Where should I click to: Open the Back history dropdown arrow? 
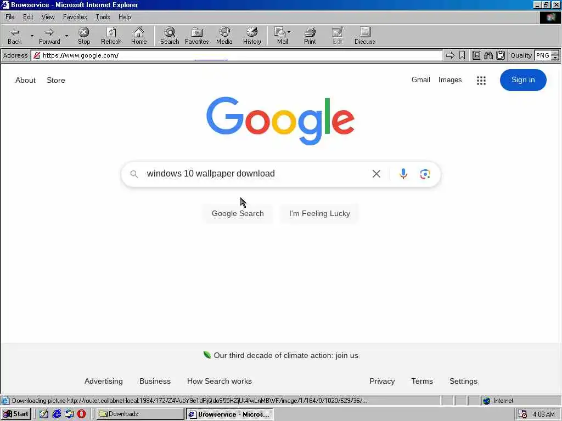[x=32, y=36]
